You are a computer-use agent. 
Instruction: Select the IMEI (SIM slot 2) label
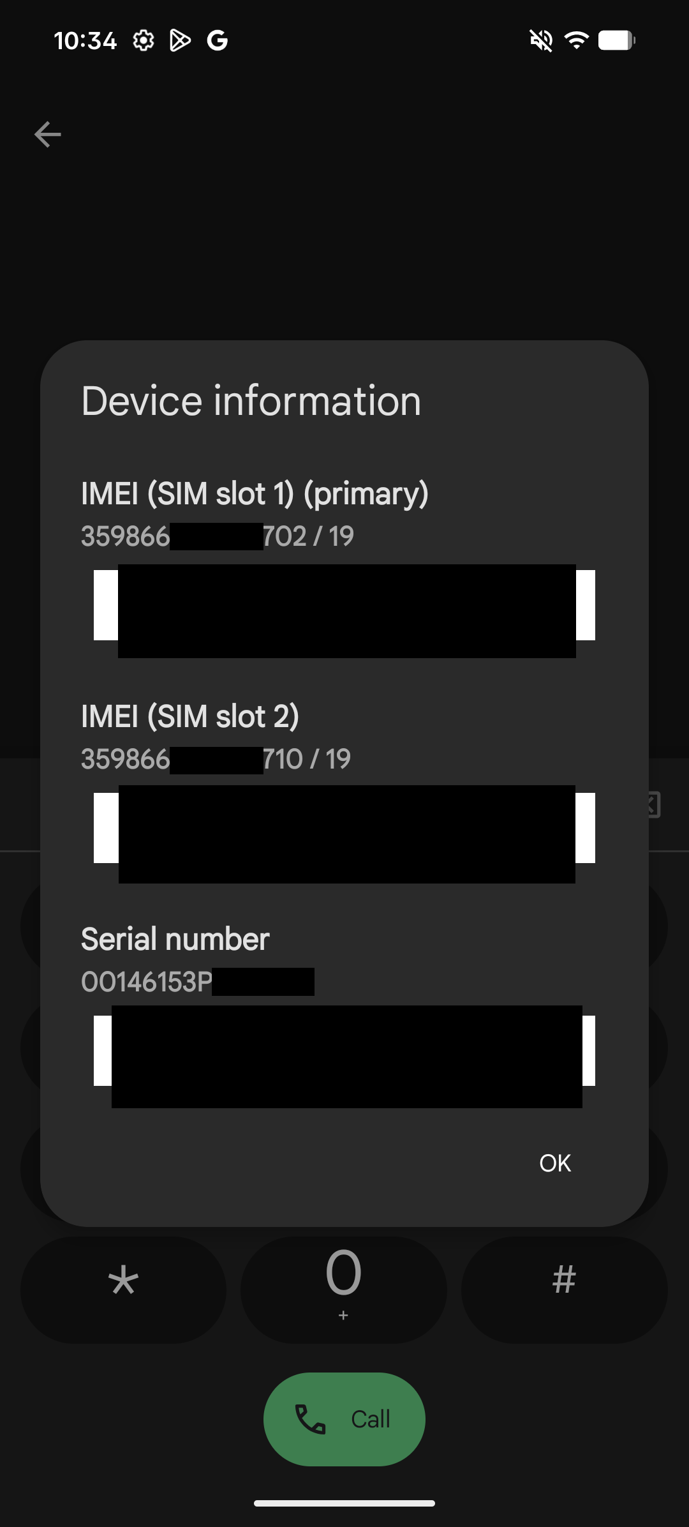190,716
